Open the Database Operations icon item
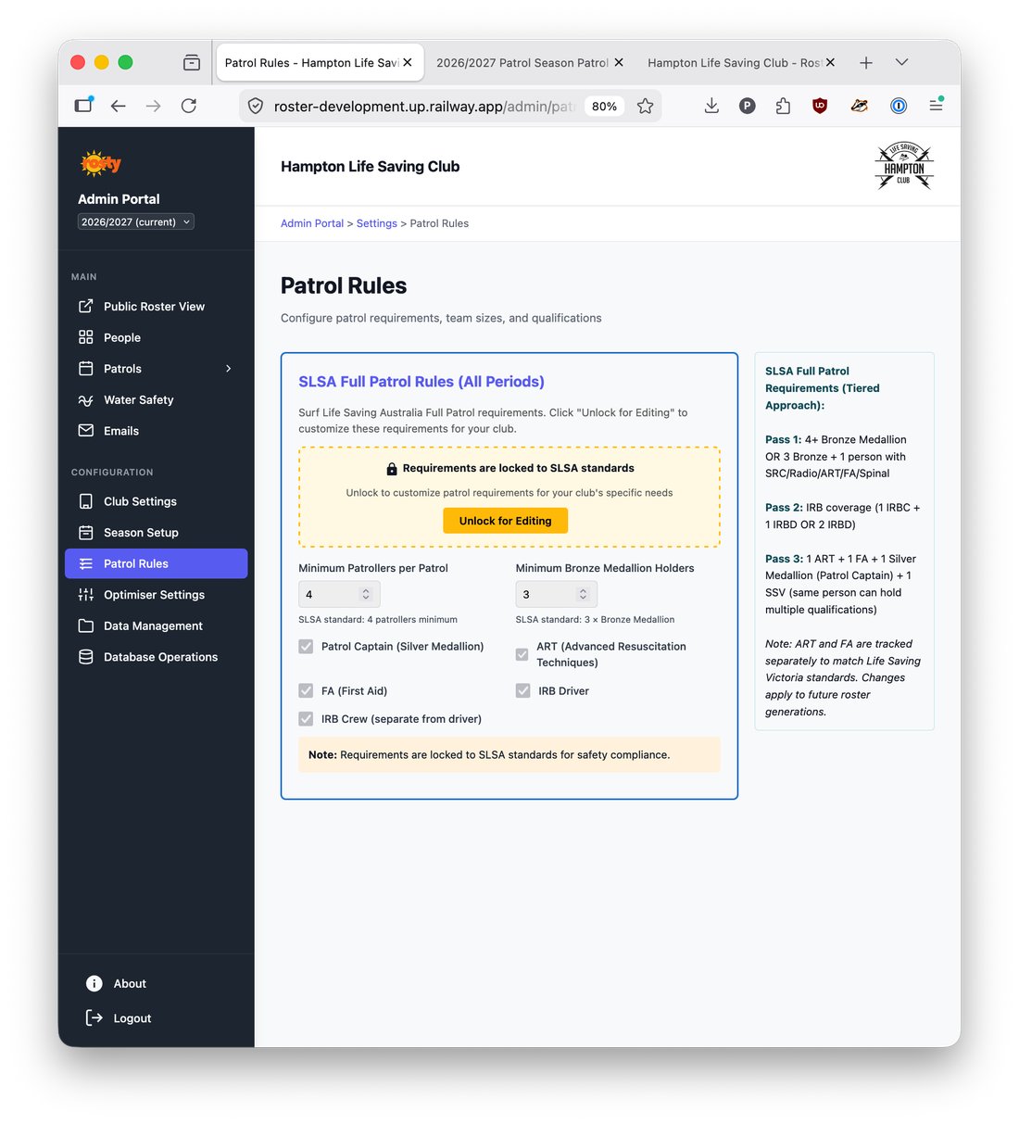The image size is (1019, 1124). (x=86, y=657)
